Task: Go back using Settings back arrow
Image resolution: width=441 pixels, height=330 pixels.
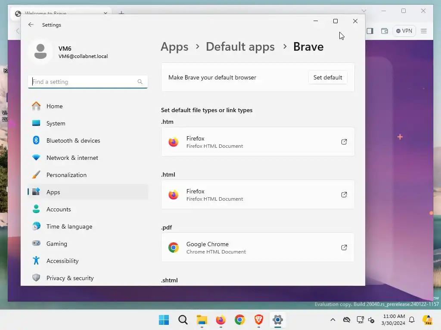Action: pos(31,24)
